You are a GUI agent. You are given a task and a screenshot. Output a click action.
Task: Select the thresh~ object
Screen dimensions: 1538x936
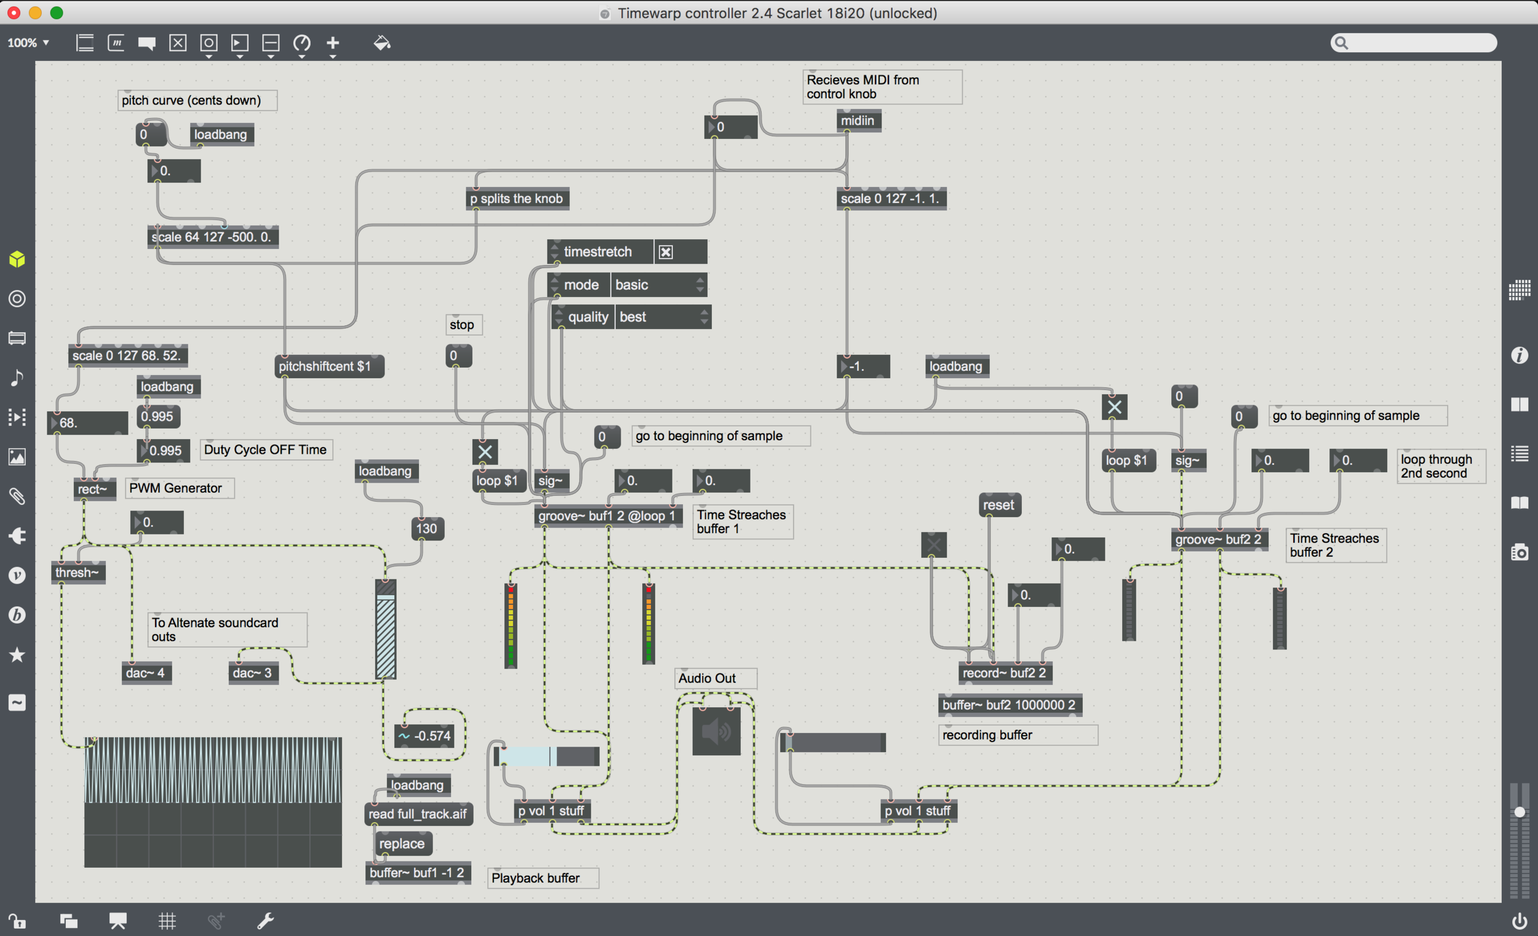coord(79,572)
